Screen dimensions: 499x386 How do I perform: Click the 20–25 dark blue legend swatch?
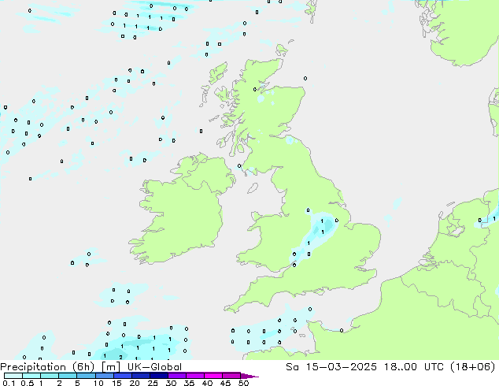tap(140, 376)
